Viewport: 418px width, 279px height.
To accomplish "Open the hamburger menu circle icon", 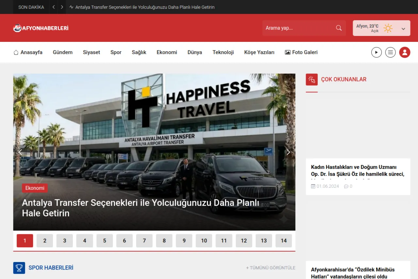I will click(391, 52).
